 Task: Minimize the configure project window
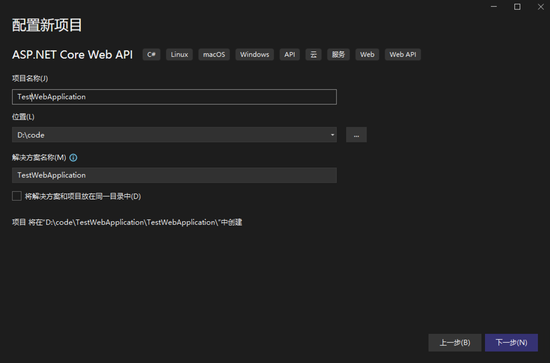pyautogui.click(x=493, y=6)
